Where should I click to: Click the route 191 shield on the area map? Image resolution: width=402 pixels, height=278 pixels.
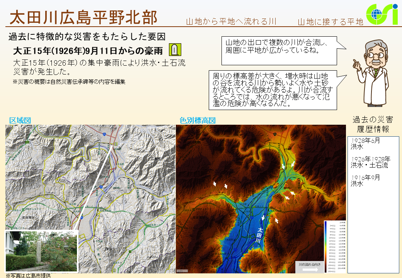105,134
